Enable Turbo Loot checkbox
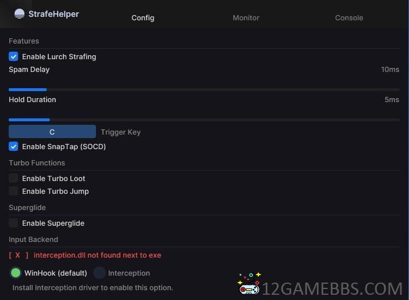Screen dimensions: 409x300 pyautogui.click(x=13, y=178)
